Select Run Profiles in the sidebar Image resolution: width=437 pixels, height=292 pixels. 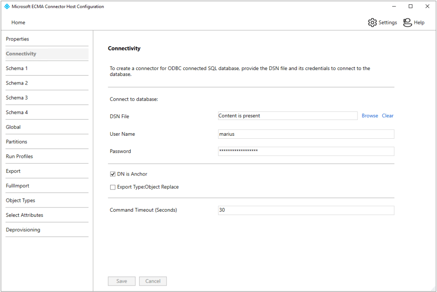click(19, 156)
